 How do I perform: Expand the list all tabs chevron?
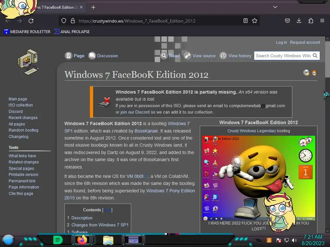click(275, 7)
